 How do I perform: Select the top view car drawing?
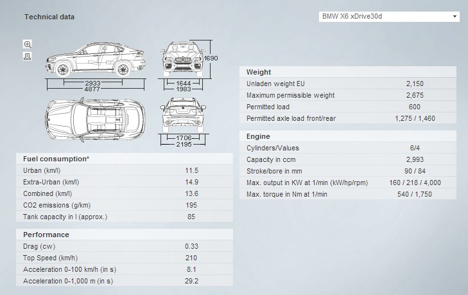[x=96, y=120]
